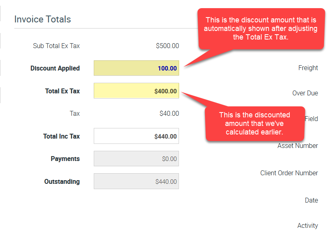This screenshot has width=331, height=247.
Task: Click the Discount Applied label
Action: coord(55,68)
